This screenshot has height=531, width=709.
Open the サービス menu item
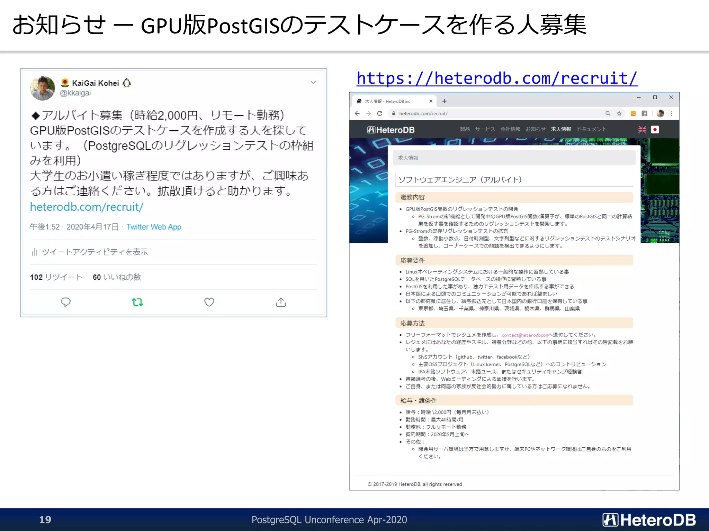coord(485,129)
